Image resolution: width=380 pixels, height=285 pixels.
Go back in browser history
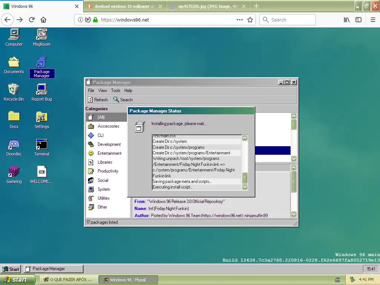(x=7, y=20)
